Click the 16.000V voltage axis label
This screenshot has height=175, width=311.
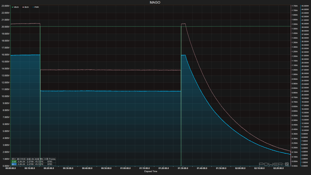[x=6, y=55]
